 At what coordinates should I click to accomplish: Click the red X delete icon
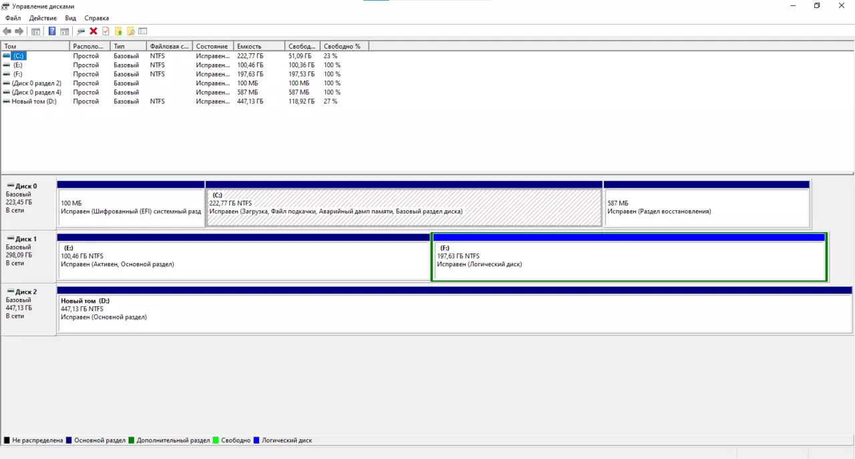(94, 31)
